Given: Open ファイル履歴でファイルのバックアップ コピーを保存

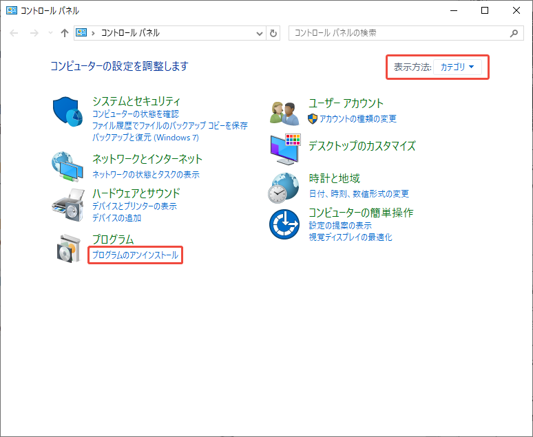Looking at the screenshot, I should (170, 126).
